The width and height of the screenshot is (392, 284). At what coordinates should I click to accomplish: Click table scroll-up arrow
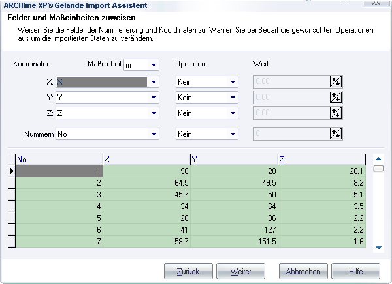(378, 158)
